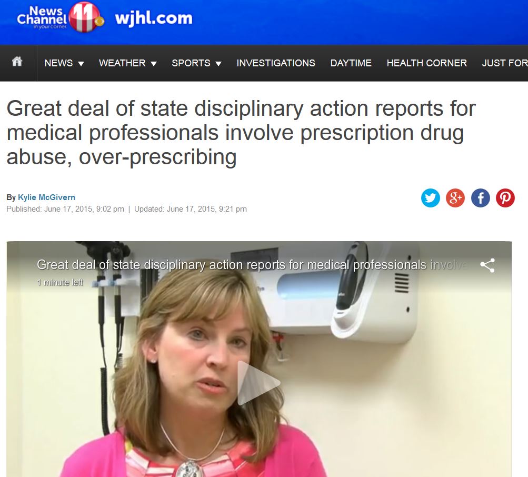Open the JUST FOR menu item
Screen dimensions: 528x477
(505, 63)
